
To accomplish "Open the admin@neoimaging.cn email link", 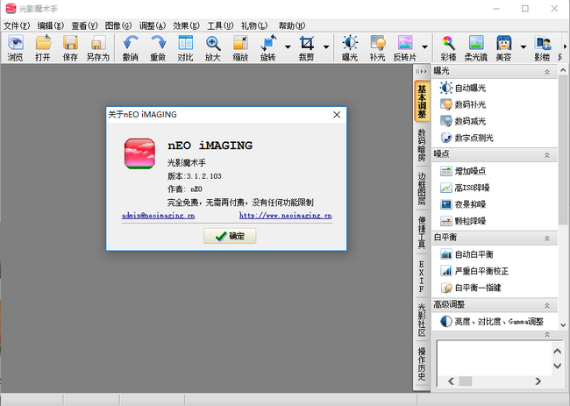I will point(158,216).
